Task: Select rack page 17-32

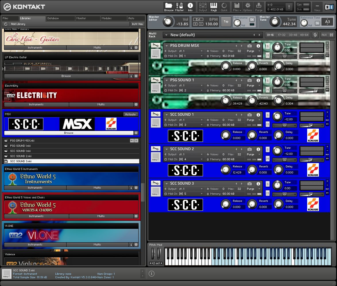Action: click(282, 35)
